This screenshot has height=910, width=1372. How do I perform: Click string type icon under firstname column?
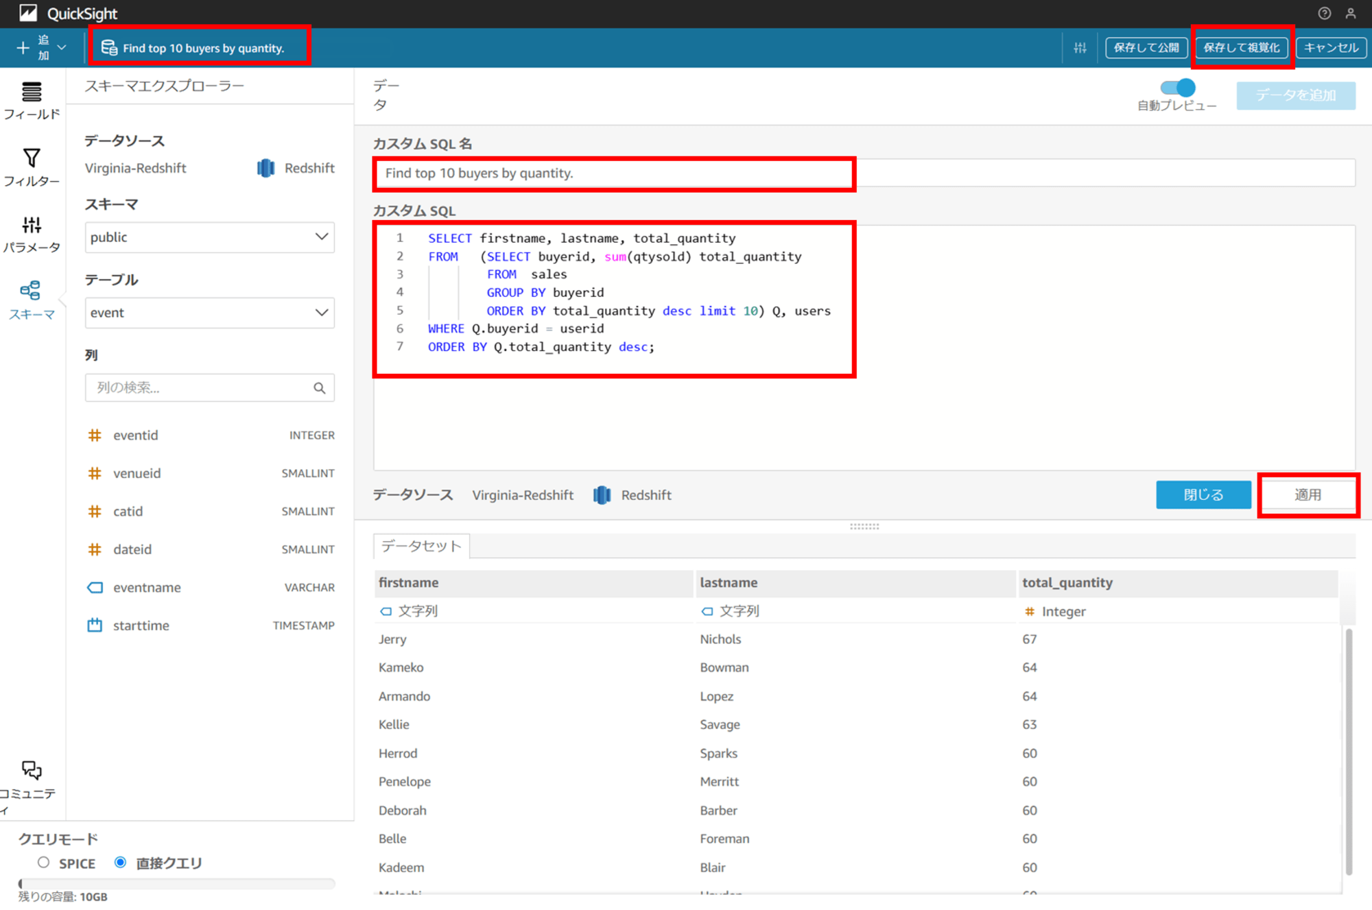(386, 611)
